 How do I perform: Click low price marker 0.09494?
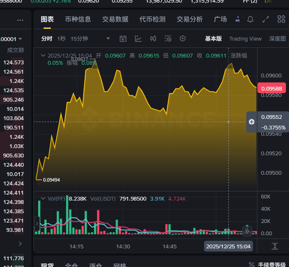pyautogui.click(x=52, y=180)
